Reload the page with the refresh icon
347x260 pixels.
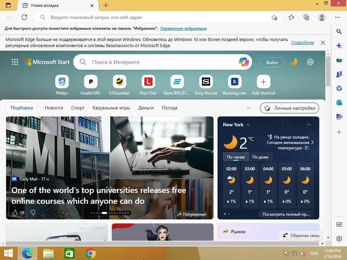click(x=24, y=17)
